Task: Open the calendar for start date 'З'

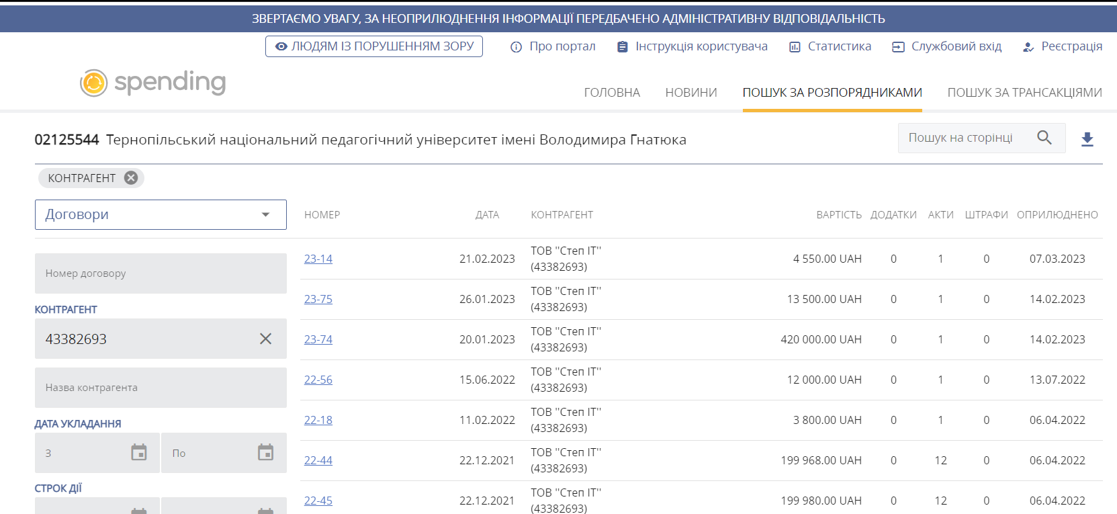Action: click(x=139, y=453)
